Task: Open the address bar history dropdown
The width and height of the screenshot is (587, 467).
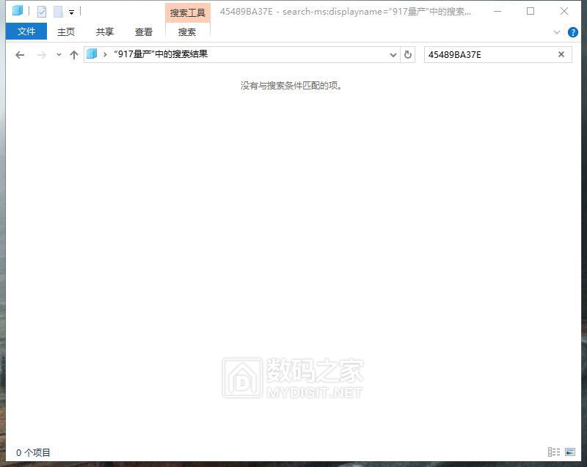Action: [394, 55]
